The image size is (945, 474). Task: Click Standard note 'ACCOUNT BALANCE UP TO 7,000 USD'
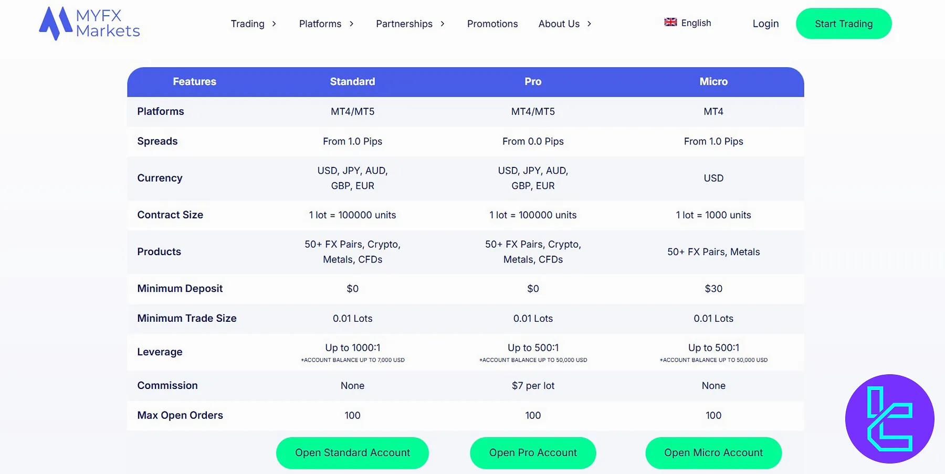[x=353, y=360]
